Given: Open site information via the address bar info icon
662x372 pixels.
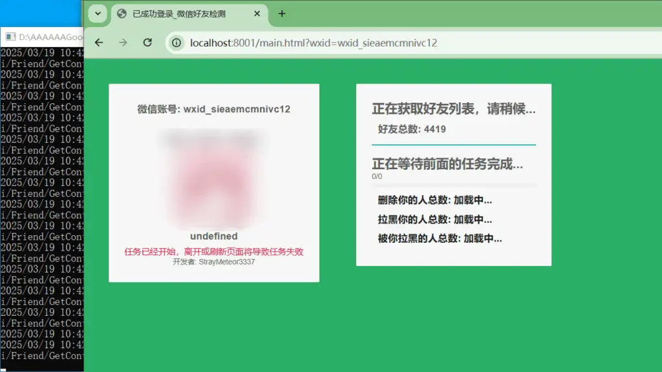Looking at the screenshot, I should (176, 43).
